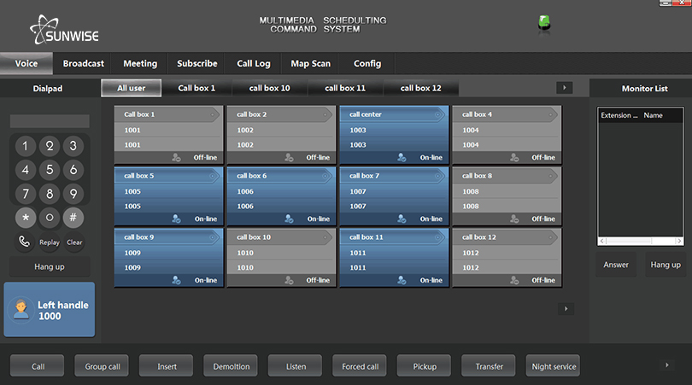This screenshot has height=385, width=692.
Task: Switch to the Map Scan tab
Action: point(310,63)
